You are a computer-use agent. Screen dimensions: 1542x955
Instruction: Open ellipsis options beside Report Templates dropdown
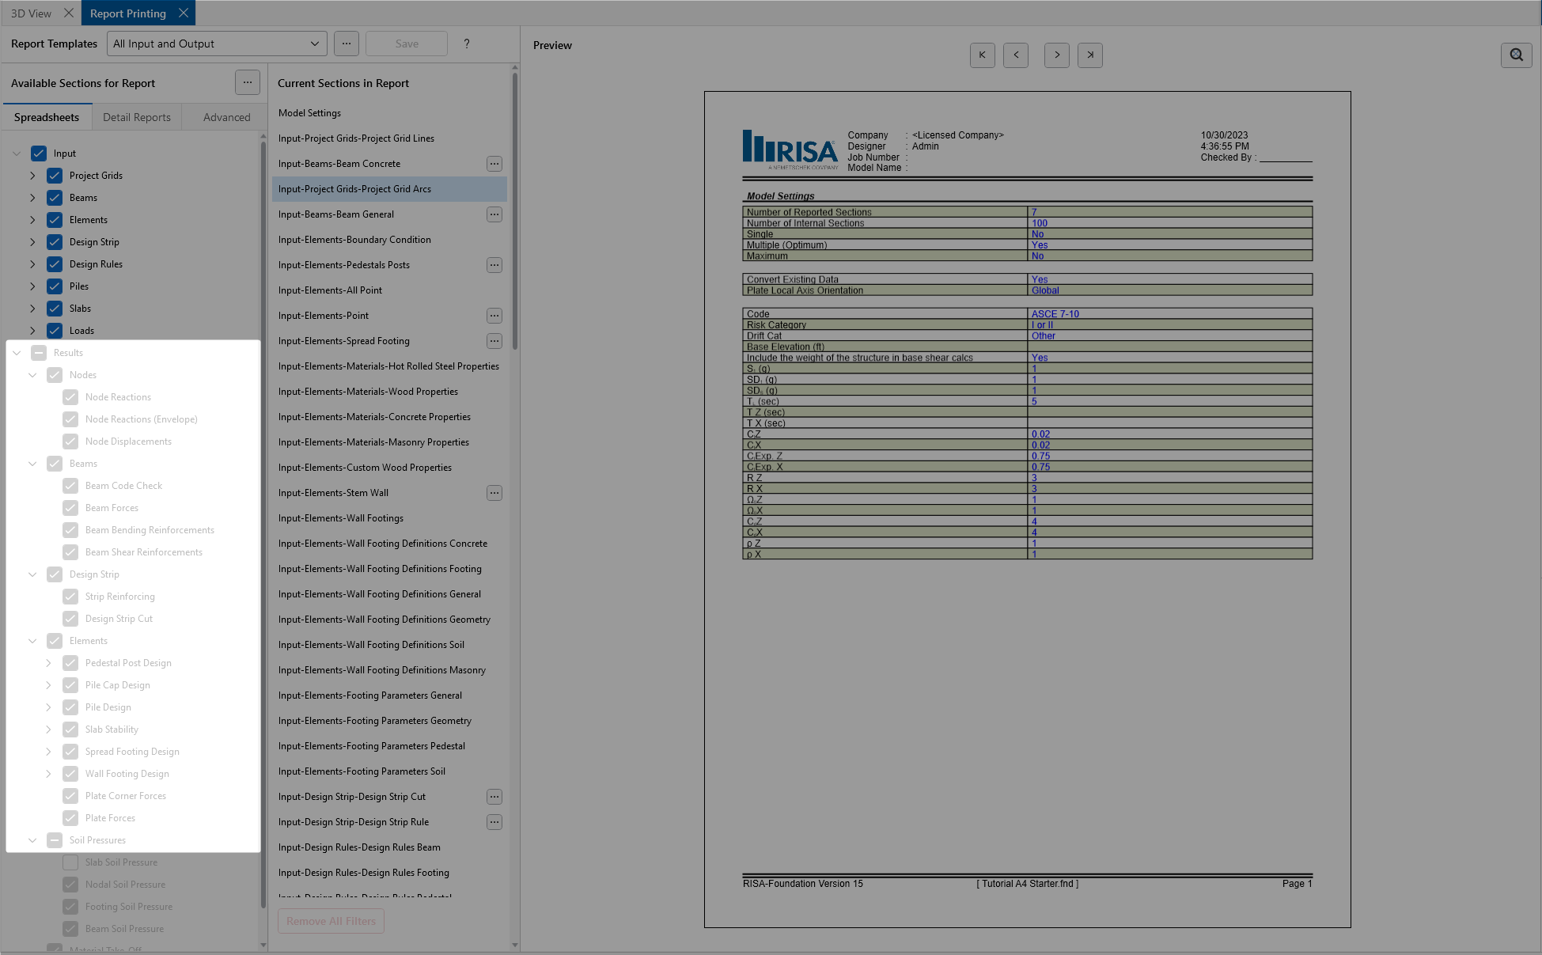347,44
